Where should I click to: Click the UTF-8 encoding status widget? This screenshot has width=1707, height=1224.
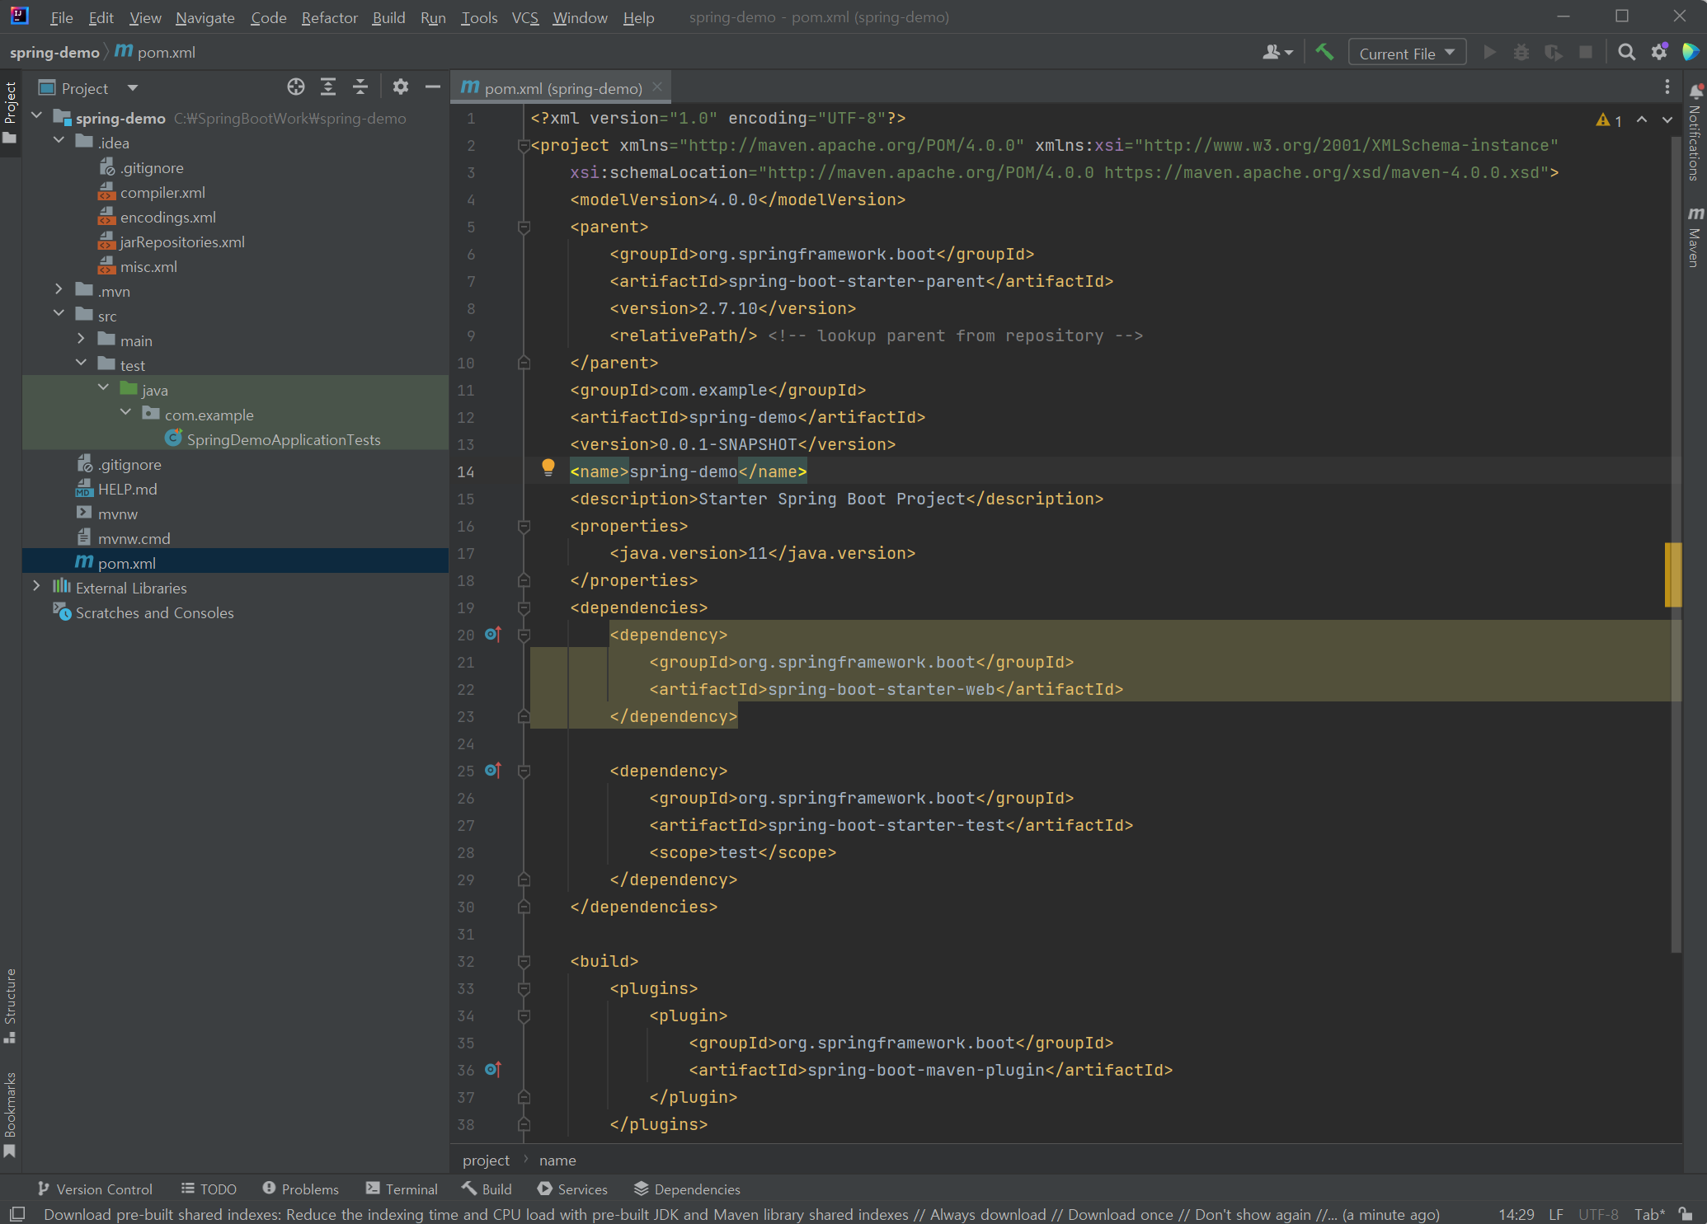click(x=1598, y=1214)
